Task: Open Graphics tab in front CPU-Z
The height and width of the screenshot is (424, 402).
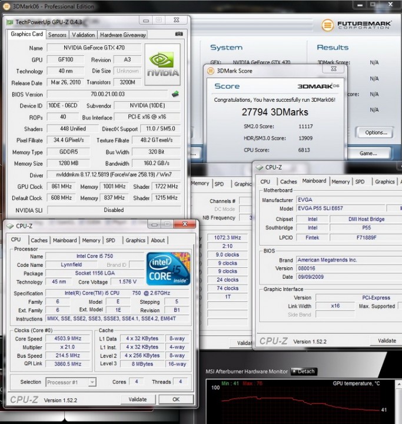Action: [x=135, y=240]
